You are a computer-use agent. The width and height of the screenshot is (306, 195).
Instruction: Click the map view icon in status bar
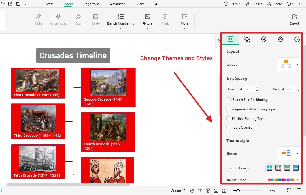click(x=200, y=191)
